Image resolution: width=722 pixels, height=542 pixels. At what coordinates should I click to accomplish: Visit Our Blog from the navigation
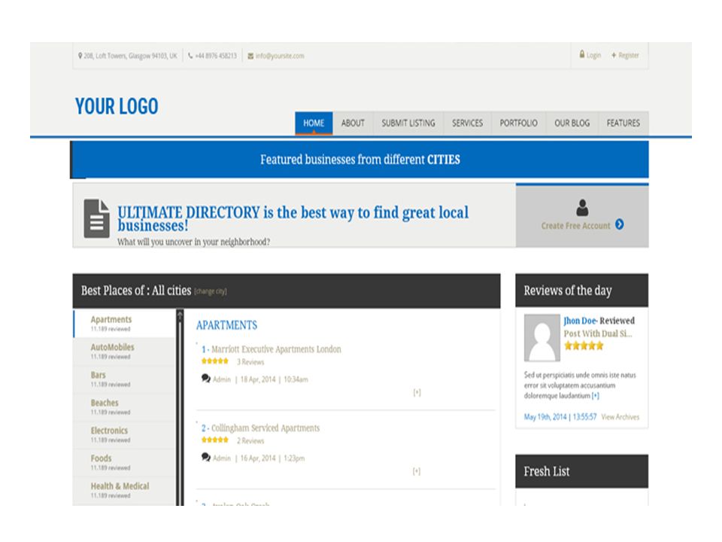point(572,123)
